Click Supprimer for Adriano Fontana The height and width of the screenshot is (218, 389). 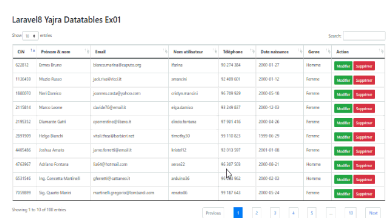(364, 165)
